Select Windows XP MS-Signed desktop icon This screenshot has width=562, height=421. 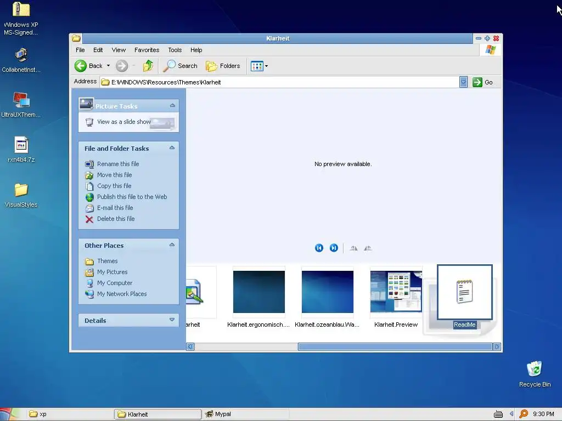coord(21,18)
